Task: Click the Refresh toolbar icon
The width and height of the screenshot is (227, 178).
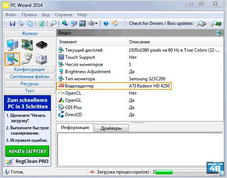Action: coord(42,23)
